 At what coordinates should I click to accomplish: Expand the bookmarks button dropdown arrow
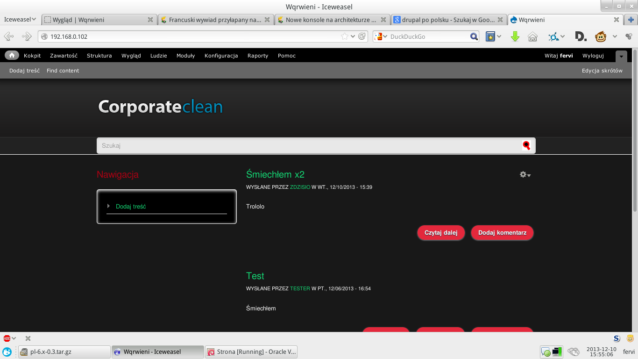[x=499, y=36]
